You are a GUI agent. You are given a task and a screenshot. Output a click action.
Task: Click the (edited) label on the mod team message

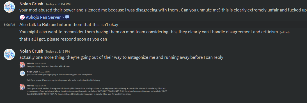tap(285, 32)
